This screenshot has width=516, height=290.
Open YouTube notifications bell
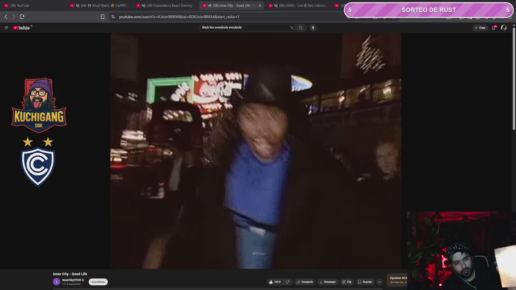[494, 27]
